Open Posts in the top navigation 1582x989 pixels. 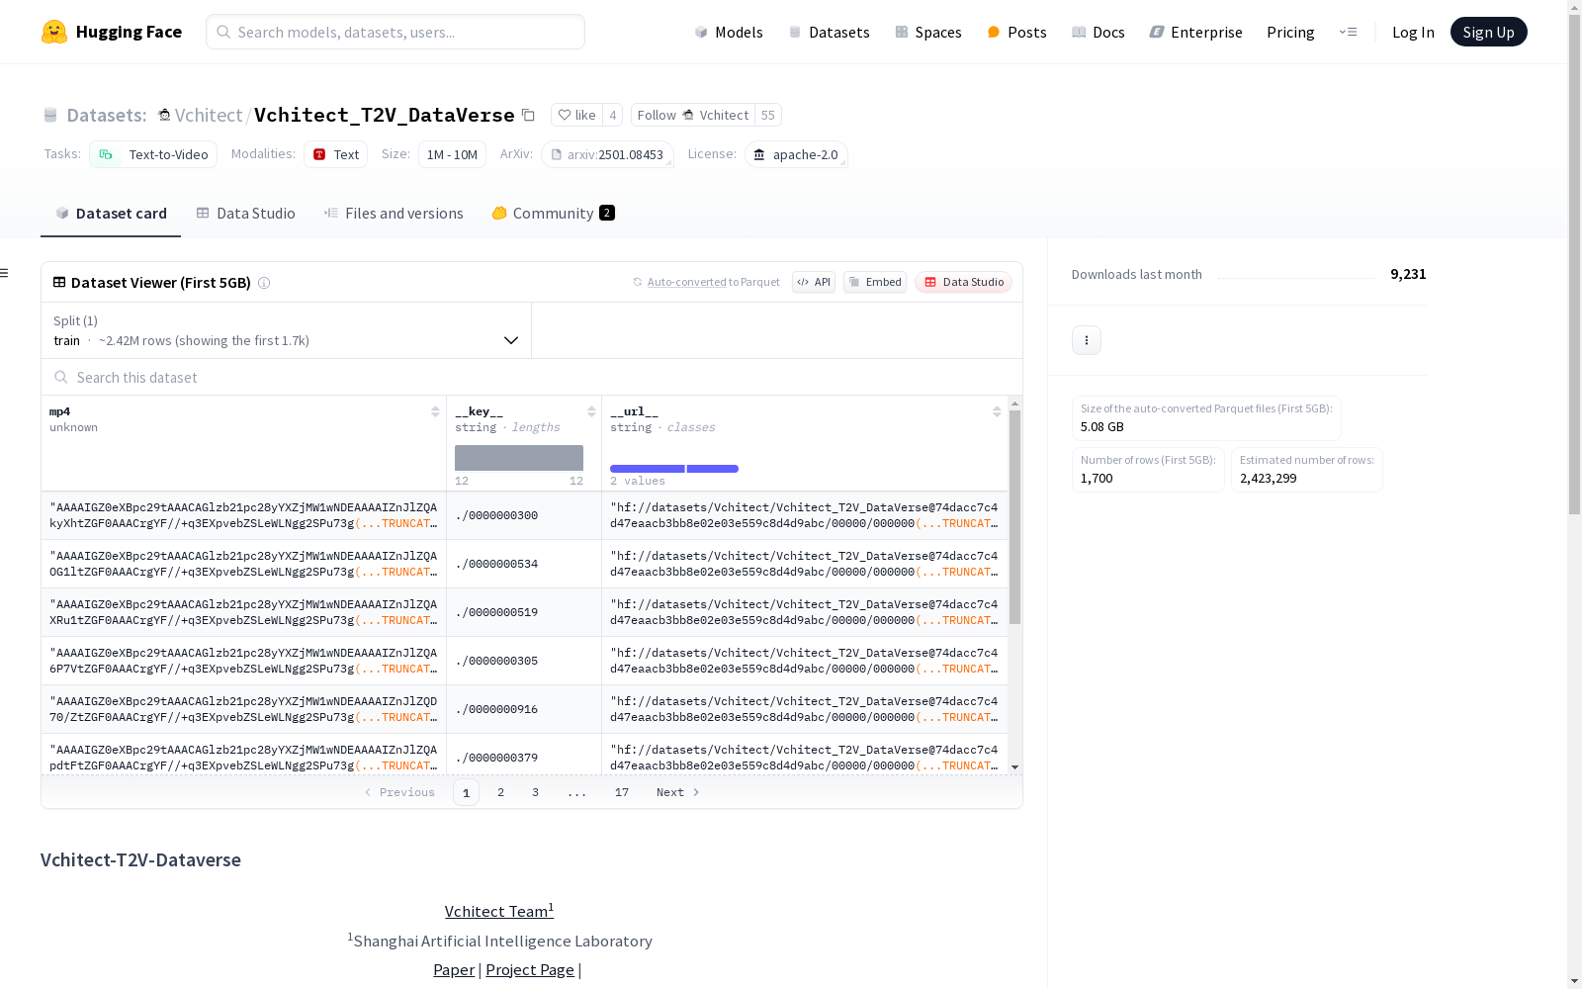pyautogui.click(x=1016, y=32)
